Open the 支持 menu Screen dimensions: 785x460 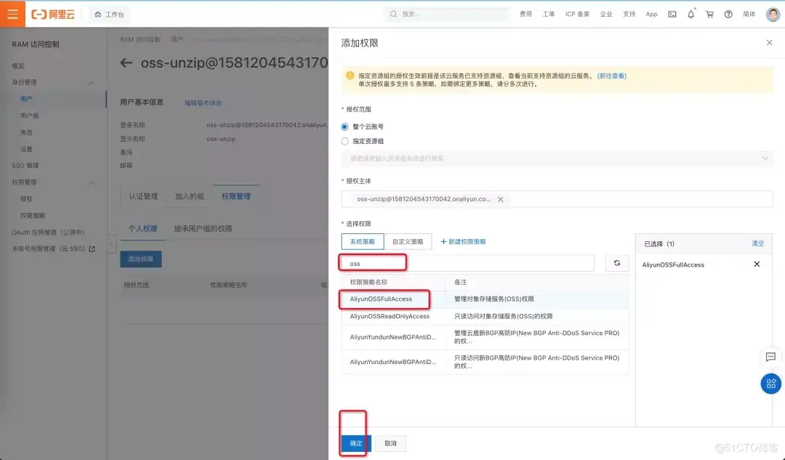(629, 14)
